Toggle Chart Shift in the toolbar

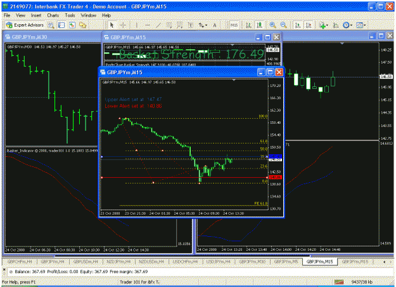(x=309, y=25)
